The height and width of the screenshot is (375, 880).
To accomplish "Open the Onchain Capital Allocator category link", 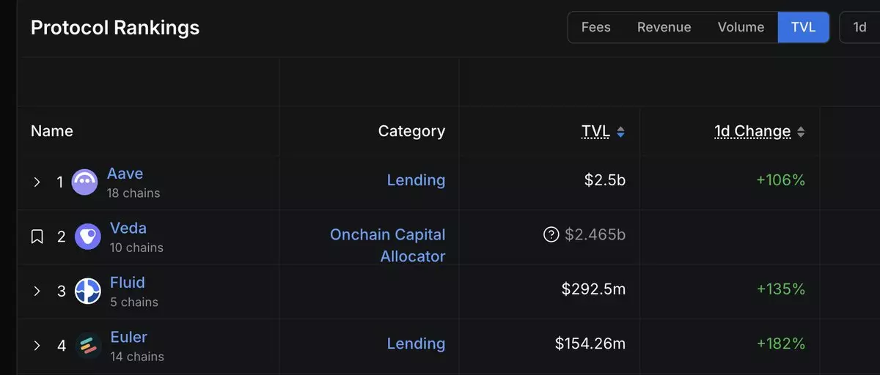I will point(388,245).
